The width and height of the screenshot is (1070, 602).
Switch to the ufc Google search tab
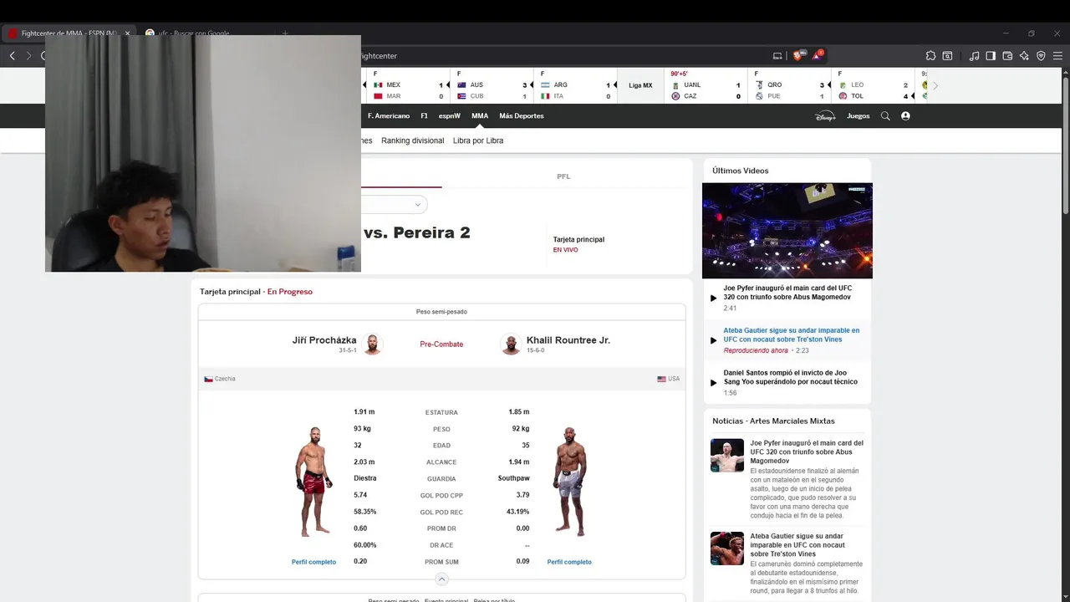point(194,33)
